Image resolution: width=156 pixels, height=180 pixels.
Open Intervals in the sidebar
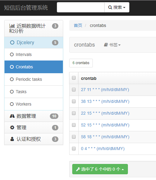[x=34, y=54]
